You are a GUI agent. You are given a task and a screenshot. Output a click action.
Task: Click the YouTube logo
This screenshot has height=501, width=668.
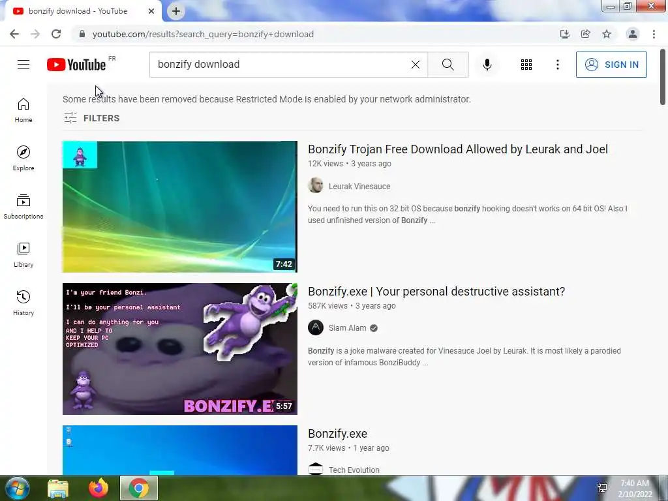[x=76, y=65]
